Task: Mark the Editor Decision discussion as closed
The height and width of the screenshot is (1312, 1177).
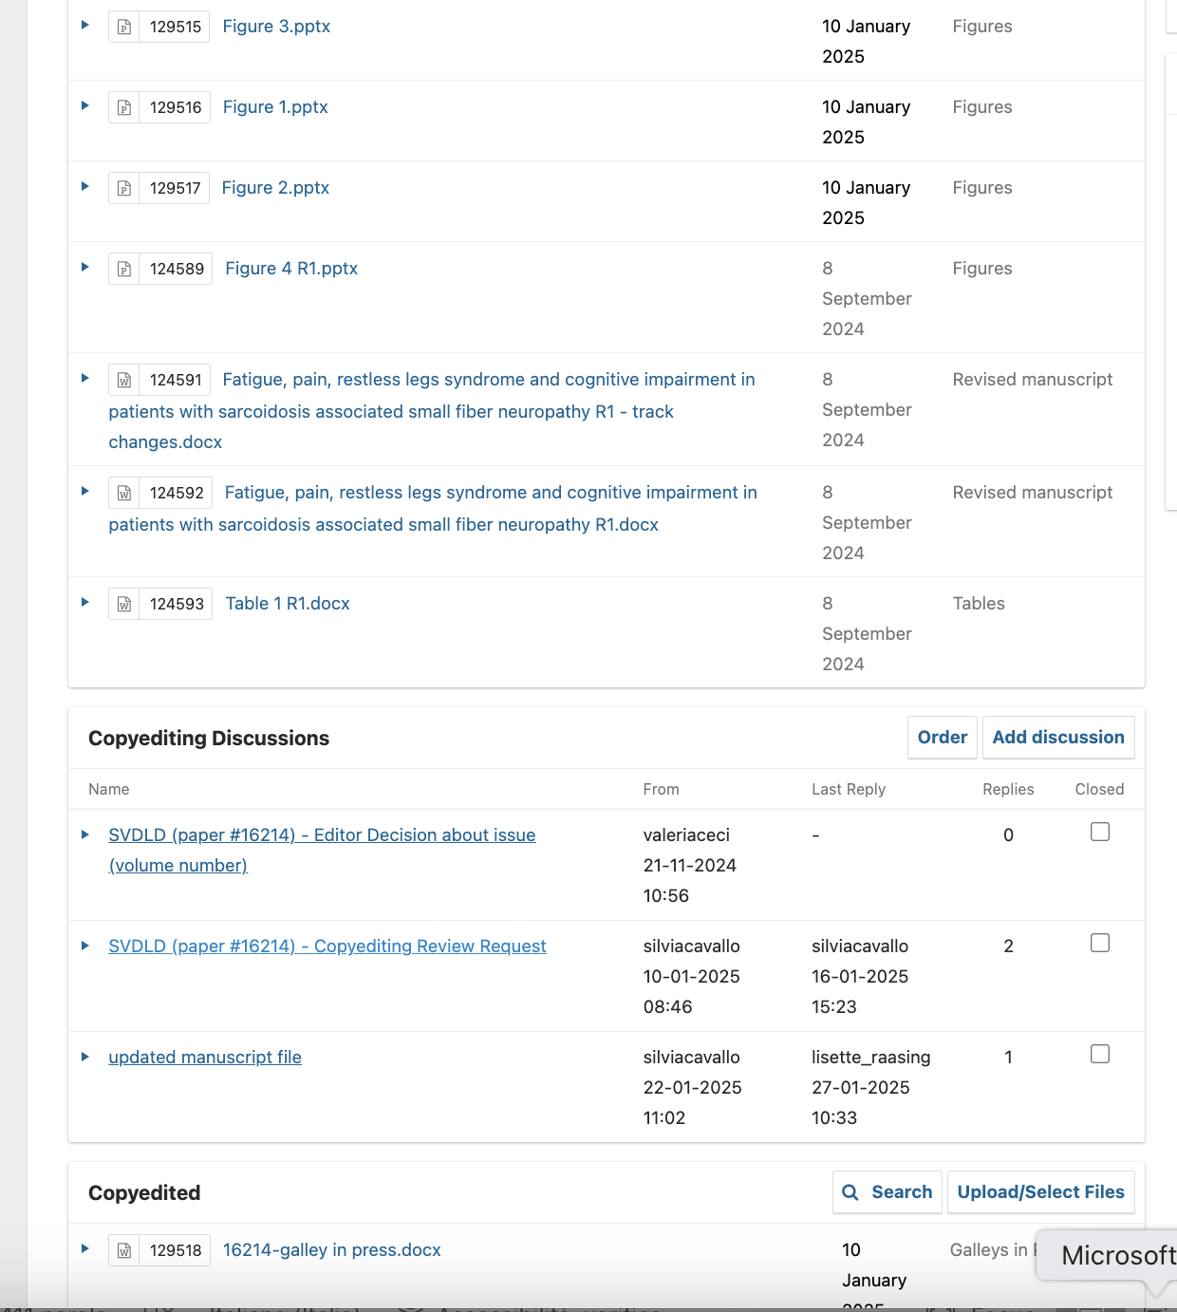Action: pos(1100,832)
